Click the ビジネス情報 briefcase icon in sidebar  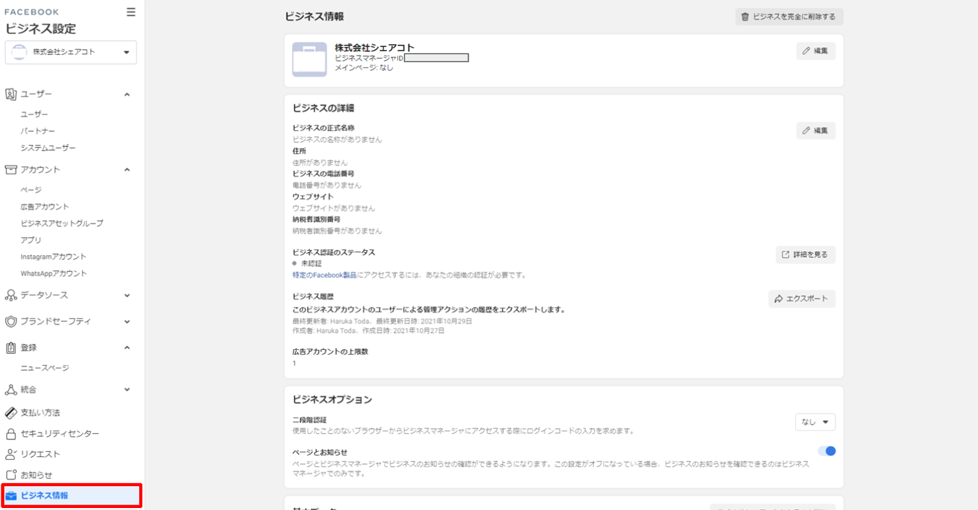pos(11,495)
